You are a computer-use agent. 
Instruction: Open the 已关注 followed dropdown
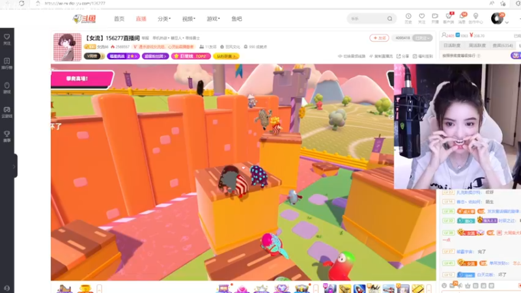pos(422,38)
